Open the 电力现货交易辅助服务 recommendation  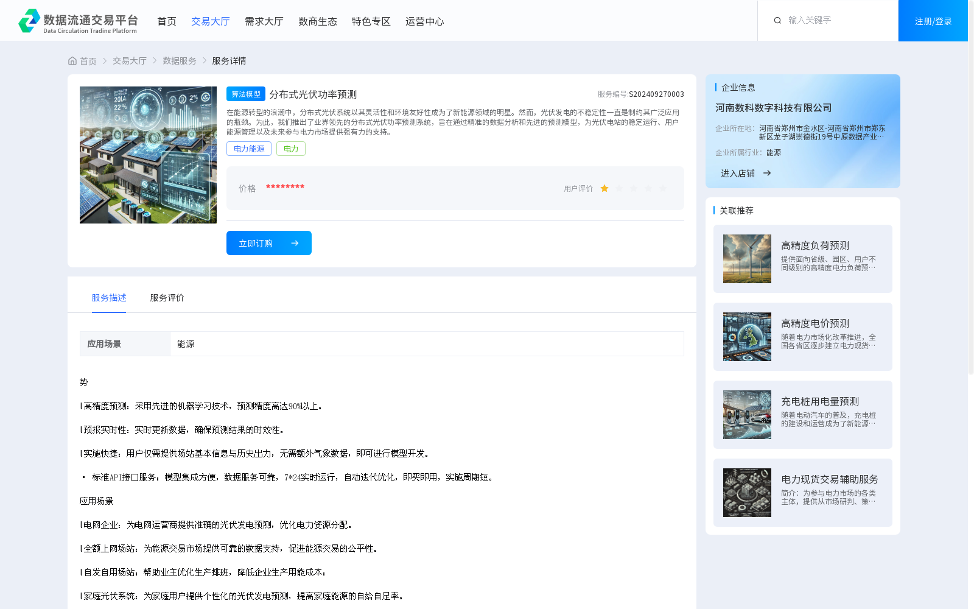point(829,479)
